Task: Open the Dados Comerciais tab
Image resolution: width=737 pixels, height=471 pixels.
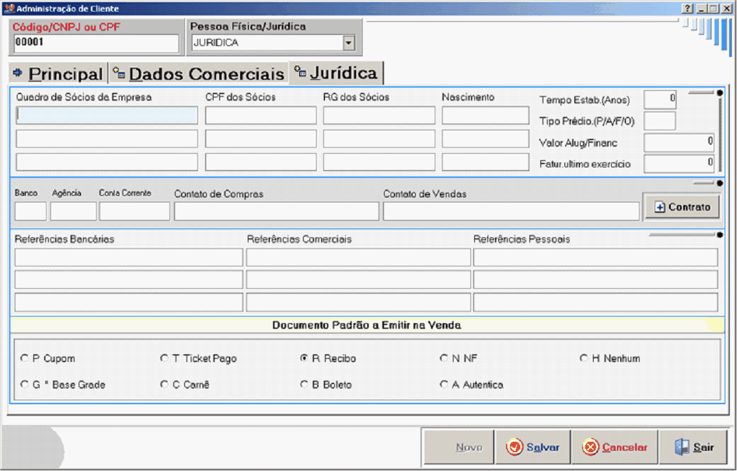Action: 199,74
